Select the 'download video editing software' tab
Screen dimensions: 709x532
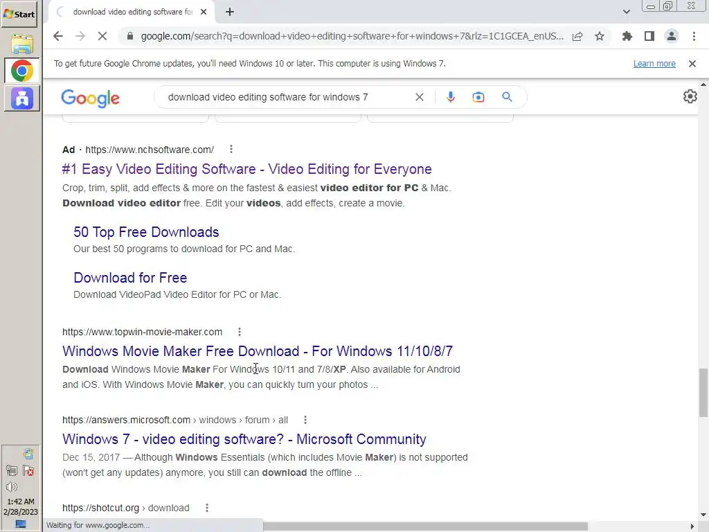click(x=132, y=12)
